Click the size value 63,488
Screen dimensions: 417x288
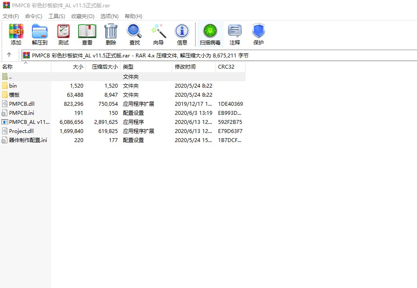click(75, 95)
